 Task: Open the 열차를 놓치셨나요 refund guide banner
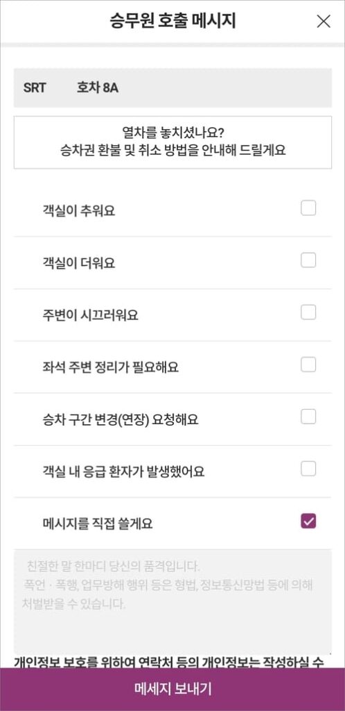[x=172, y=142]
